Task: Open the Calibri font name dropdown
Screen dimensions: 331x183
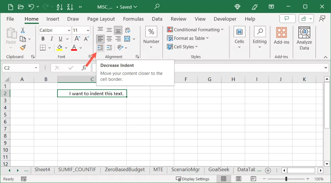Action: point(69,31)
